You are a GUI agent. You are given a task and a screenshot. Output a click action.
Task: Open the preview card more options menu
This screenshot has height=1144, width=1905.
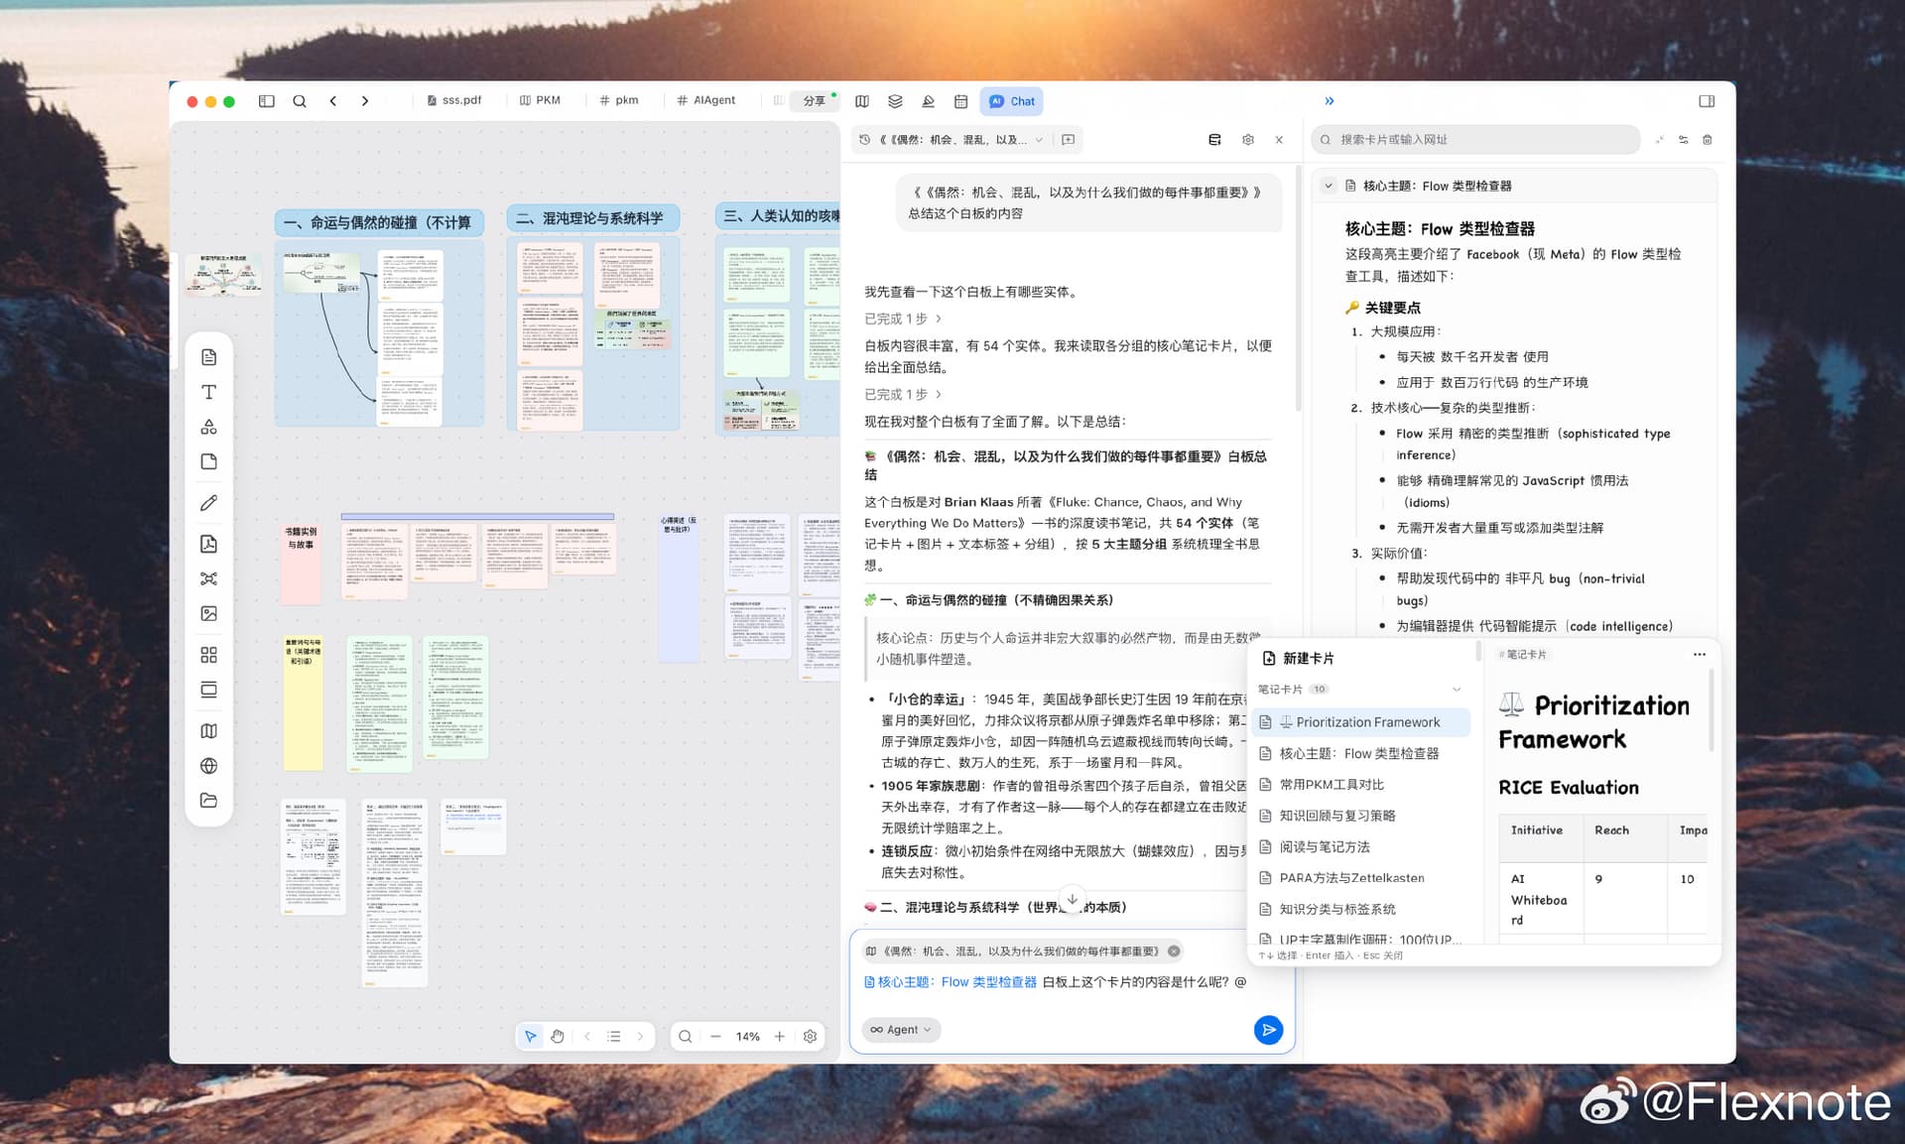[x=1700, y=655]
